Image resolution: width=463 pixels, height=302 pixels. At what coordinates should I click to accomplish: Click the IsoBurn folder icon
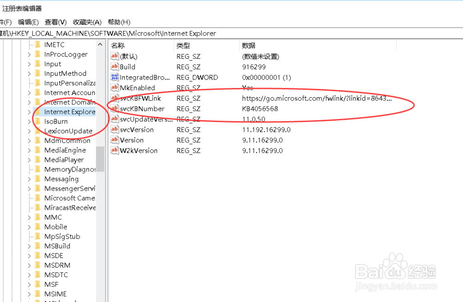38,121
